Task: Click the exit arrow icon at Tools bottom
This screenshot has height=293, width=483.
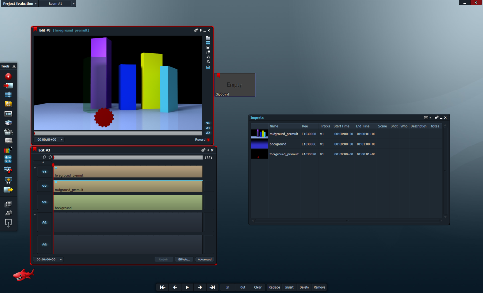Action: (x=8, y=222)
